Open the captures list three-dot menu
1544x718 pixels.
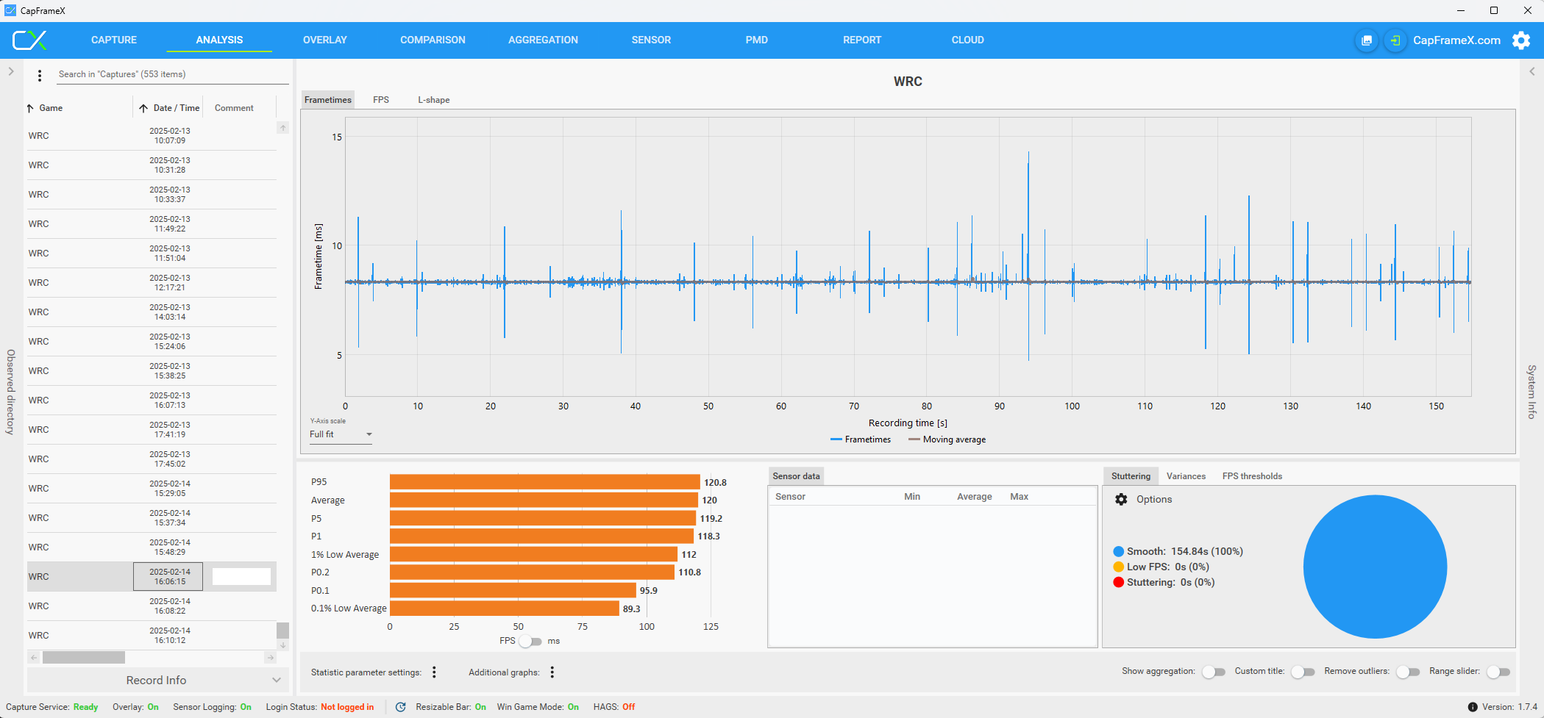(x=40, y=75)
